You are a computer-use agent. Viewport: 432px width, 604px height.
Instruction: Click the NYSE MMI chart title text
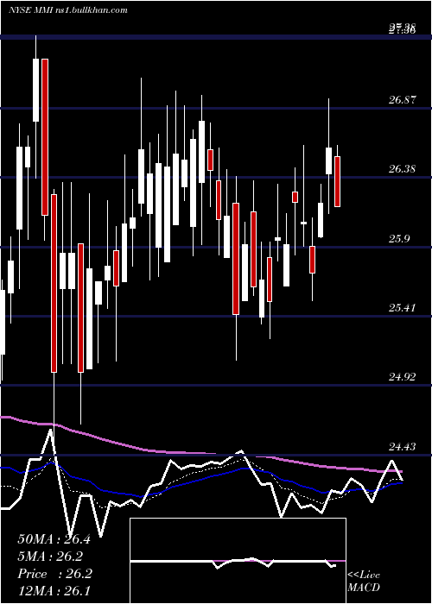point(68,10)
